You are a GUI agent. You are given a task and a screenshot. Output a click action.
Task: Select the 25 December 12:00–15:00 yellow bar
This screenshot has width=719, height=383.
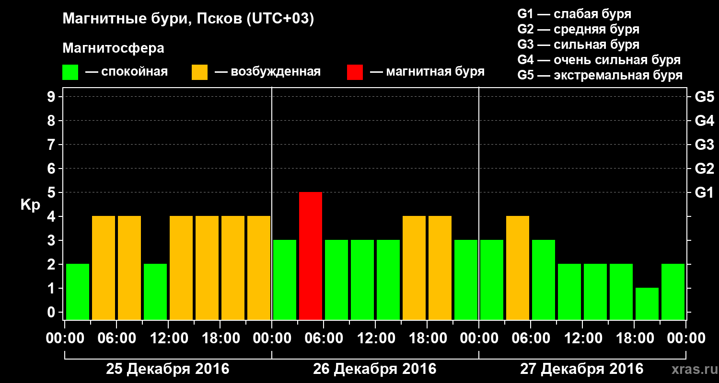(181, 268)
